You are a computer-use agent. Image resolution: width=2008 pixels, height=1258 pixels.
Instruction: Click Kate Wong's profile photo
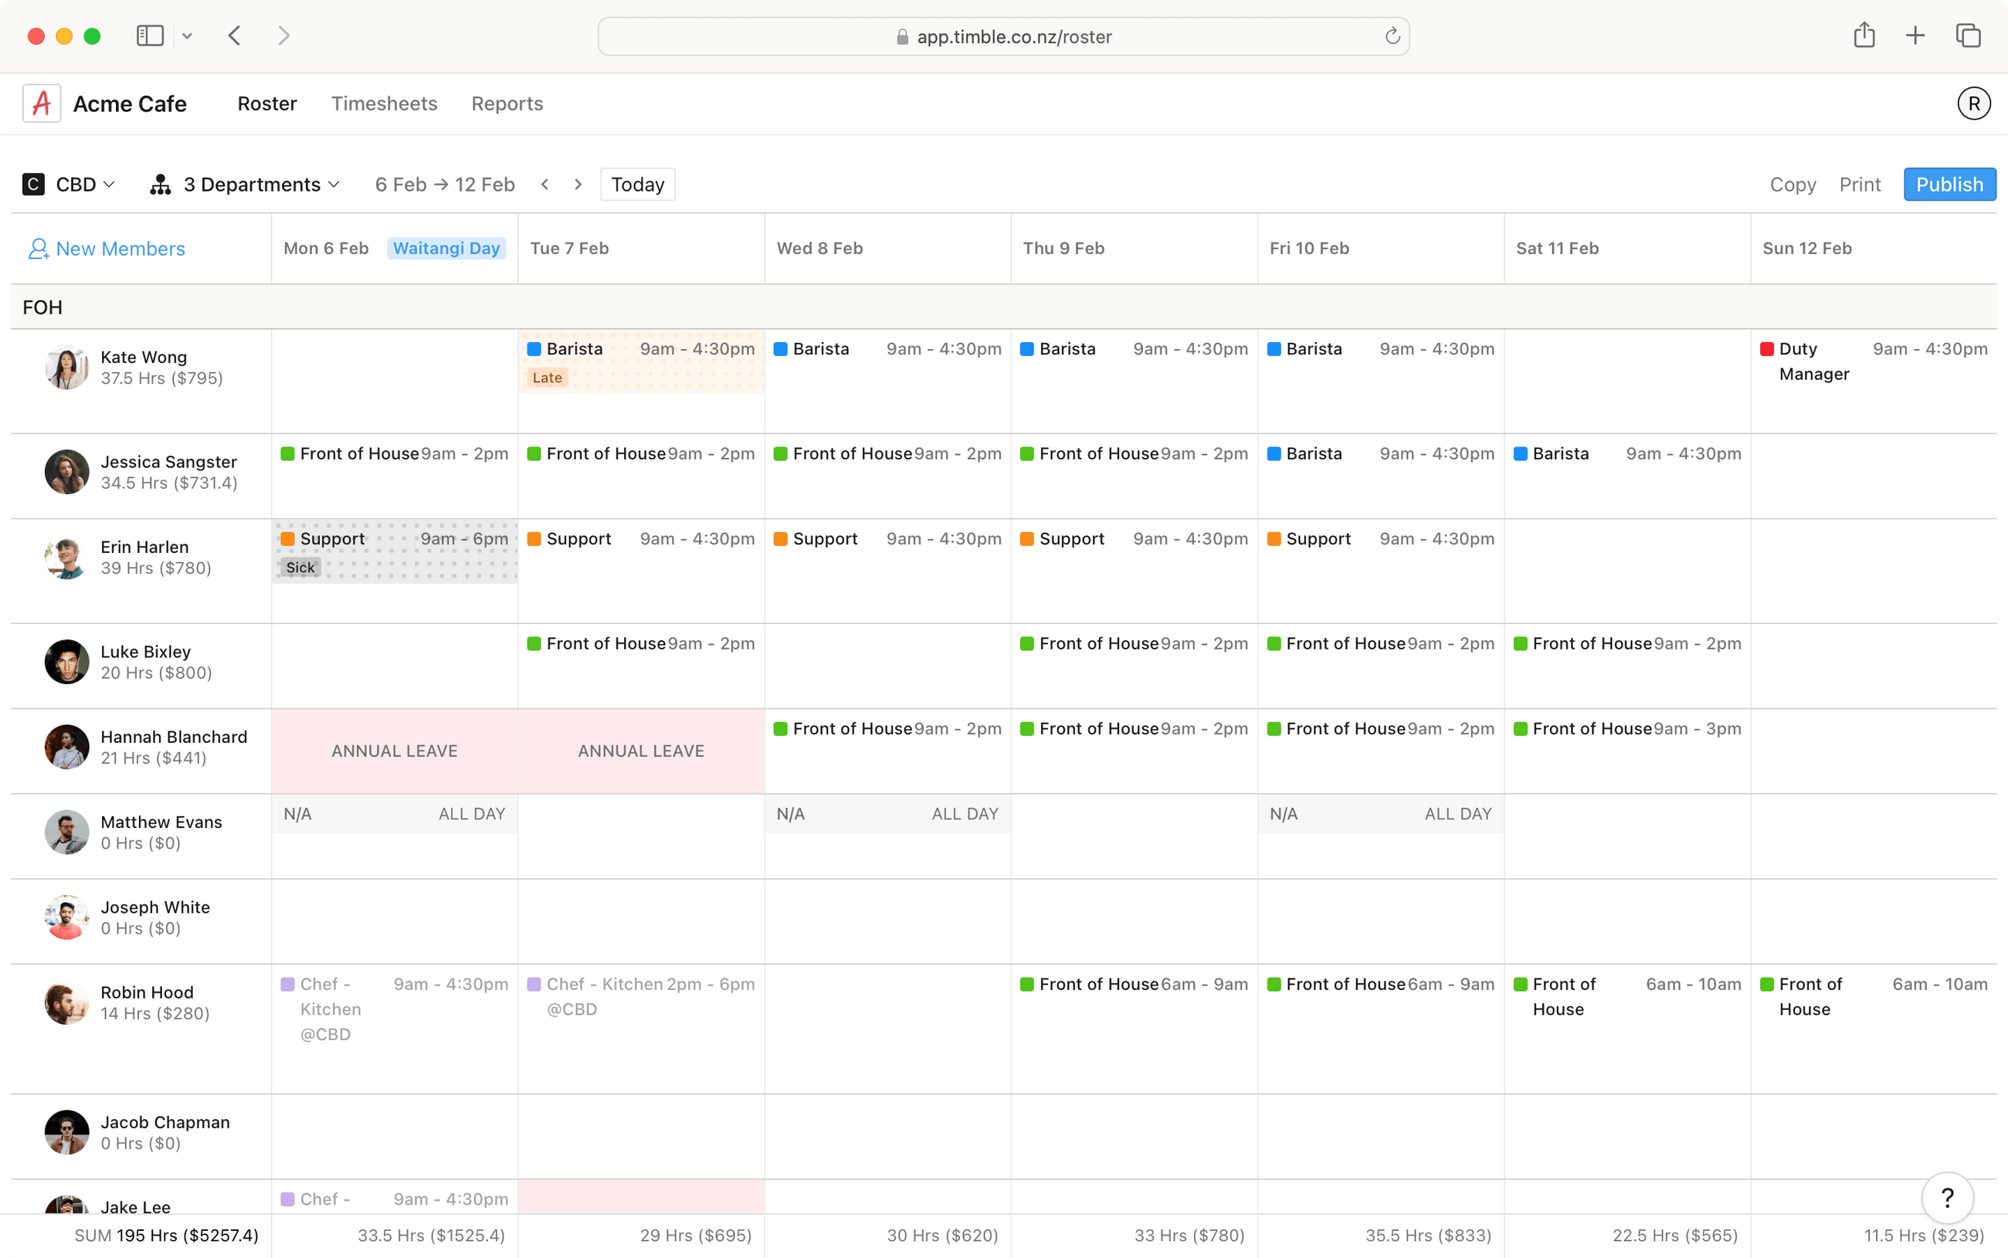coord(66,366)
